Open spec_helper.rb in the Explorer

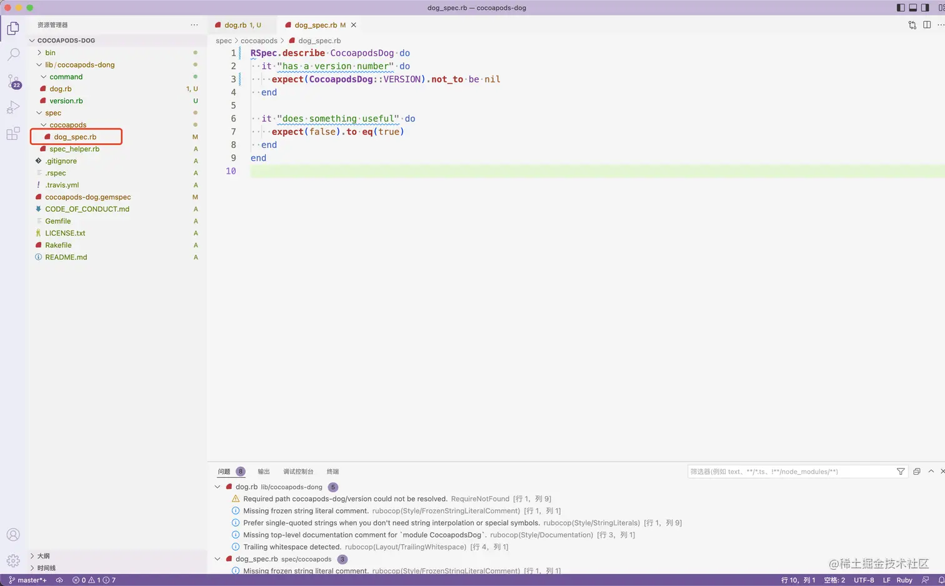tap(74, 149)
